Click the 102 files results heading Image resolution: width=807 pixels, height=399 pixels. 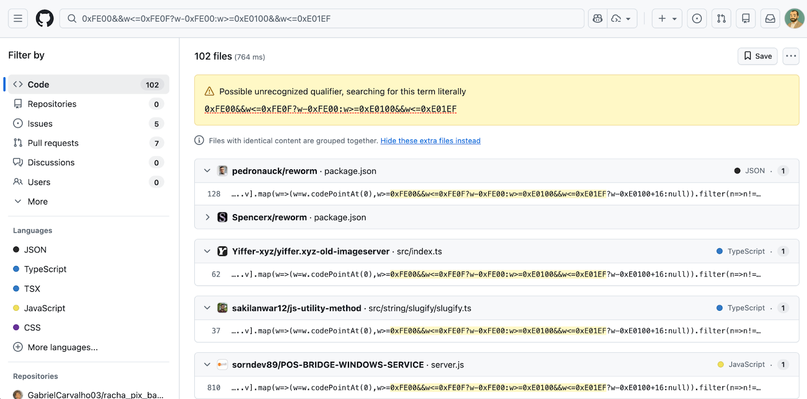pyautogui.click(x=213, y=56)
